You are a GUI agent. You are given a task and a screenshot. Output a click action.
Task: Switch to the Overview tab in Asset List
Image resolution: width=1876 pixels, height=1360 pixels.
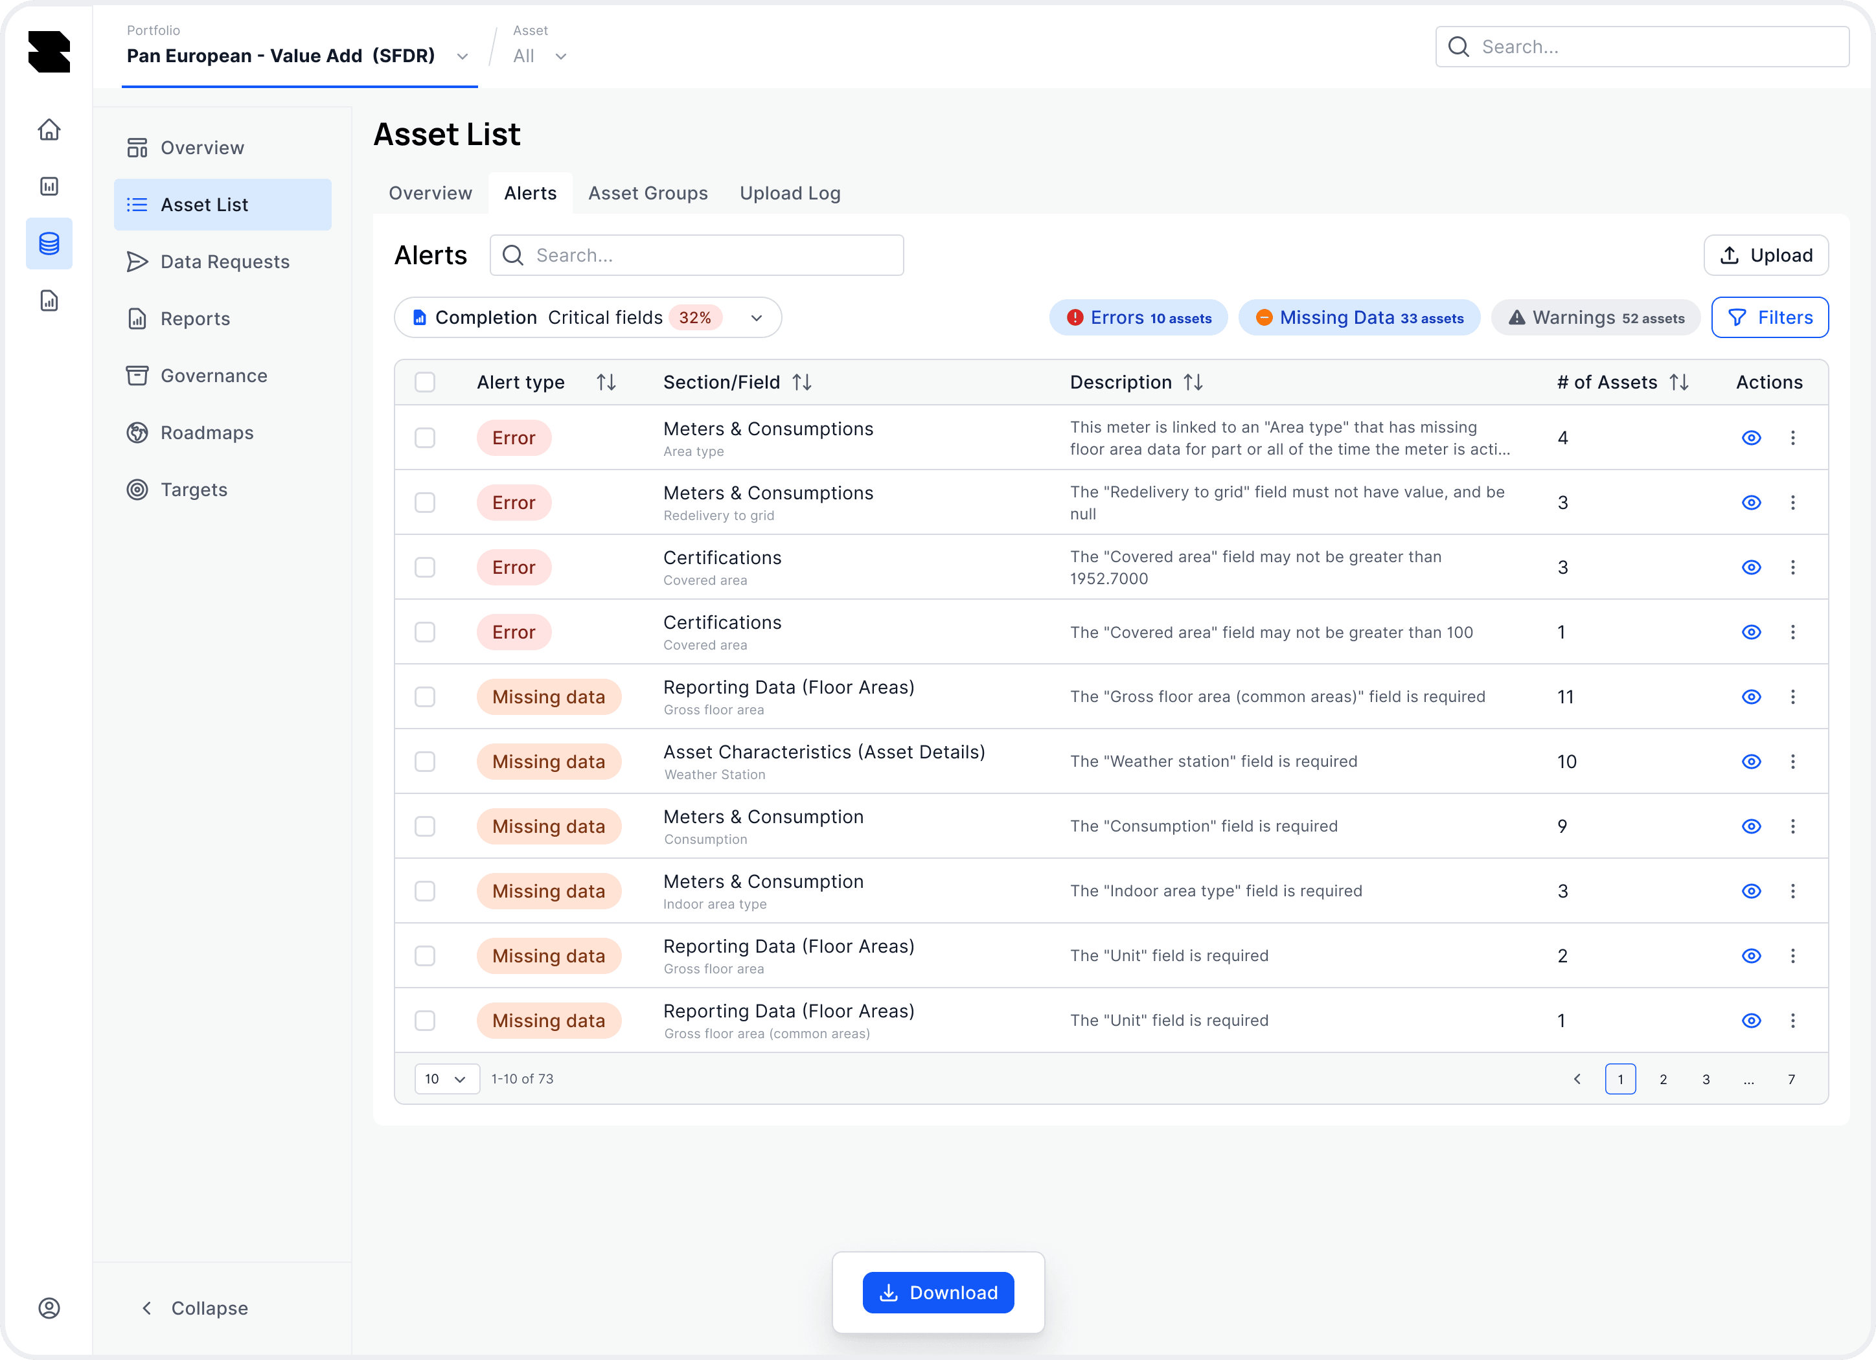(x=430, y=194)
